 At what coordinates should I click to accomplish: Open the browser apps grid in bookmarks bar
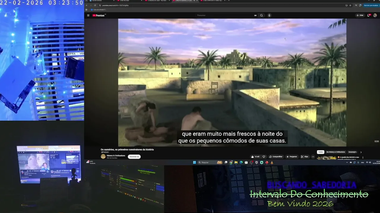(x=86, y=10)
